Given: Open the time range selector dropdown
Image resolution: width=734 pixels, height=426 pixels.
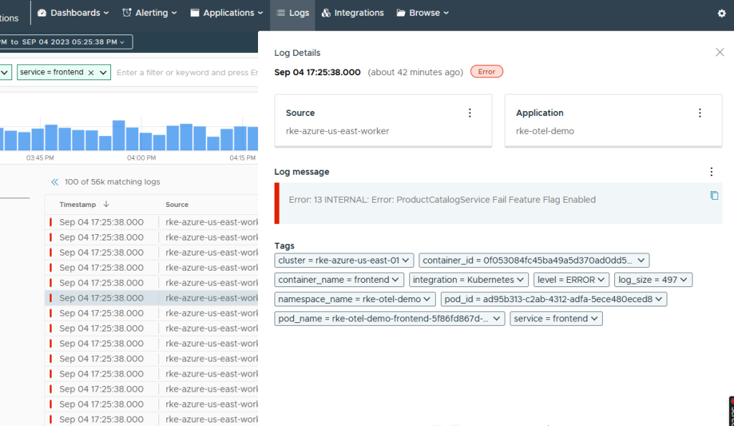Looking at the screenshot, I should tap(66, 42).
